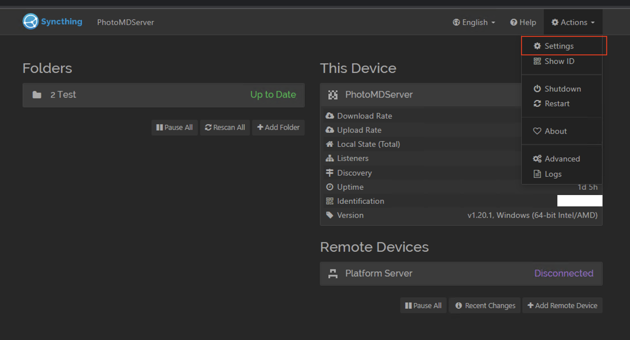
Task: Click the heart icon beside About
Action: [x=537, y=131]
